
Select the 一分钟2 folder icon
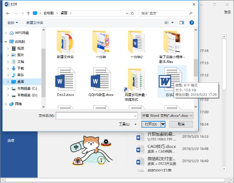click(x=136, y=42)
